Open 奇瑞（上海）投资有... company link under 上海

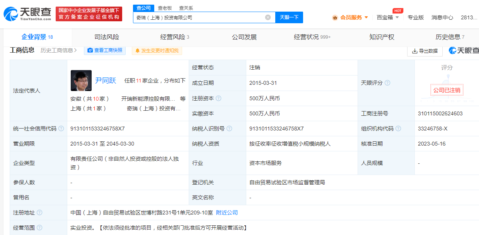[154, 108]
